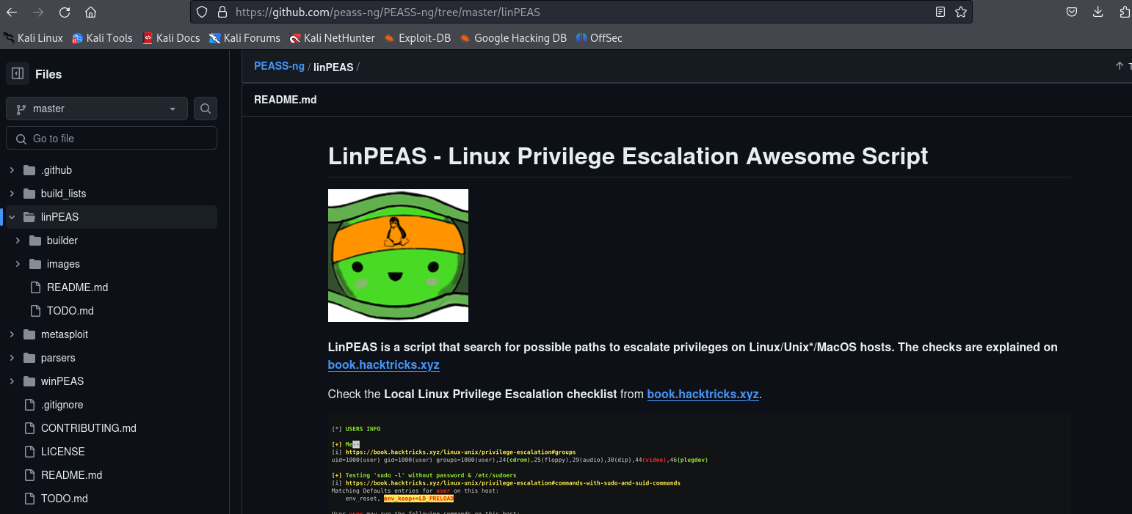
Task: Click the .gitignore file icon
Action: pos(29,405)
